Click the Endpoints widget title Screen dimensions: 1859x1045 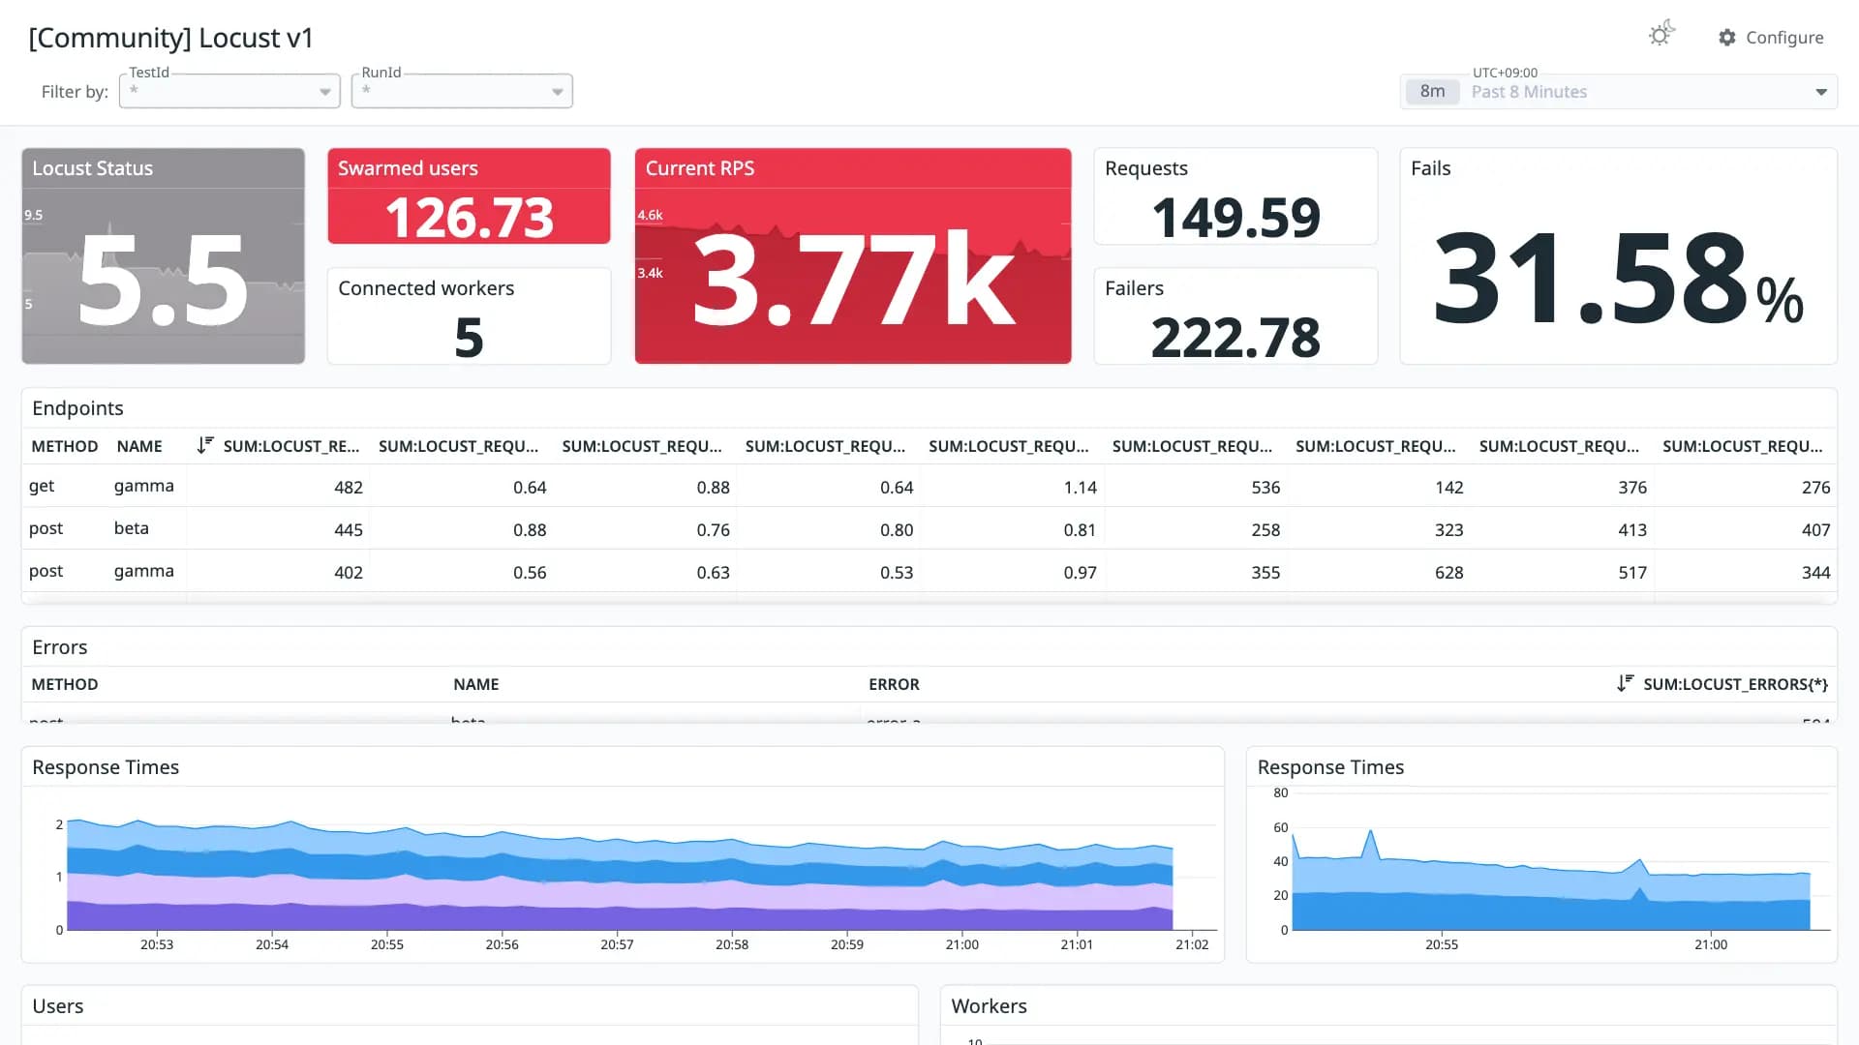point(77,408)
